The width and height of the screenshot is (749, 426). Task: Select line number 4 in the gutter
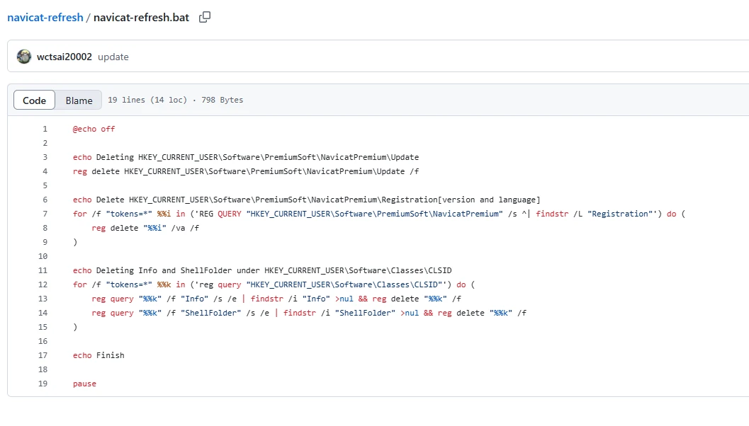(45, 171)
